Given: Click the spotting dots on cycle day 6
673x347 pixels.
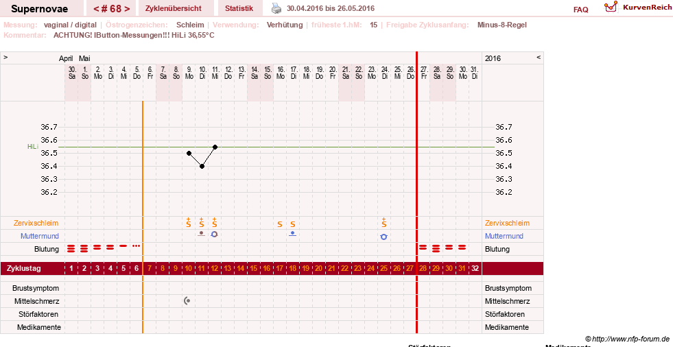Looking at the screenshot, I should coord(137,246).
